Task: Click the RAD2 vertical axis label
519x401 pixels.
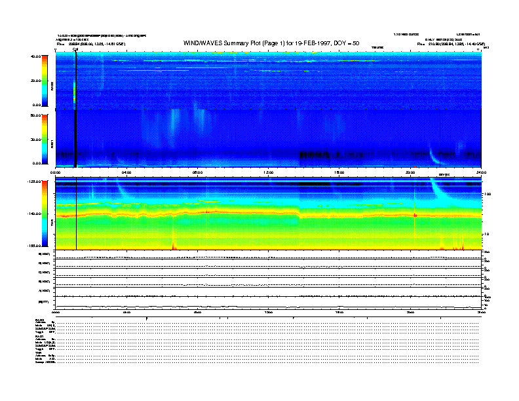Action: pyautogui.click(x=52, y=86)
